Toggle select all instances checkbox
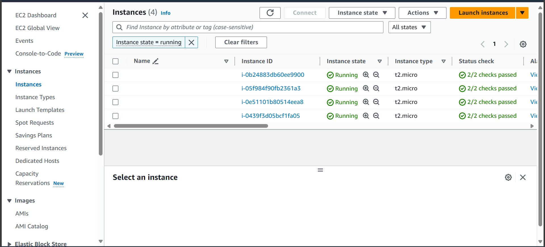Viewport: 545px width, 247px height. tap(115, 61)
